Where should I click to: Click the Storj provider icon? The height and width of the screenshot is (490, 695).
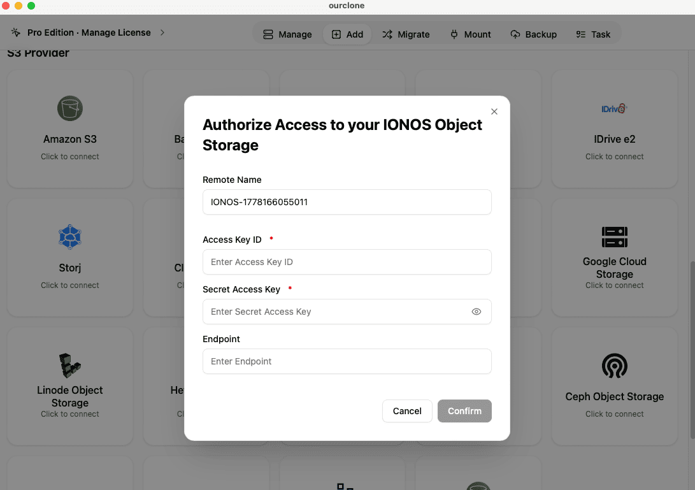[x=70, y=237]
